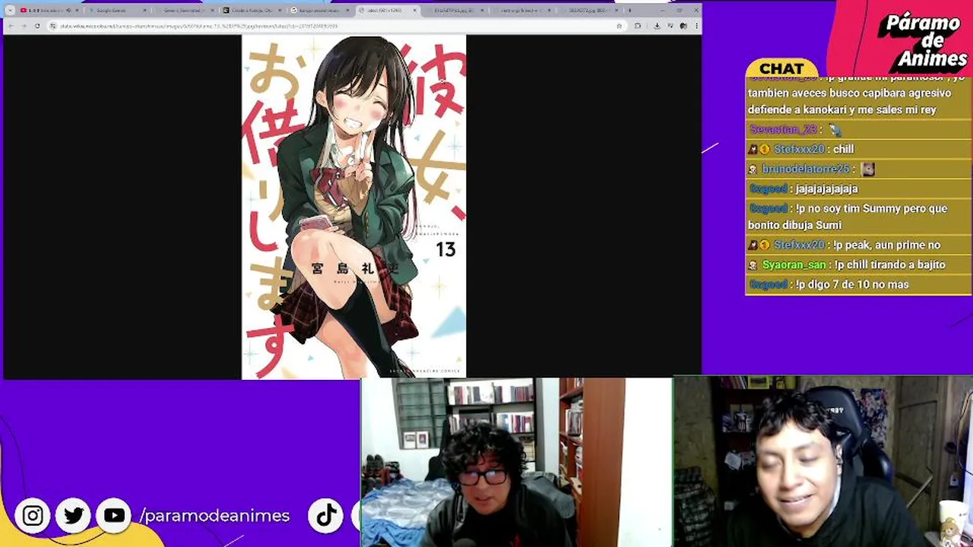
Task: Open the extensions icon in the toolbar
Action: 638,26
